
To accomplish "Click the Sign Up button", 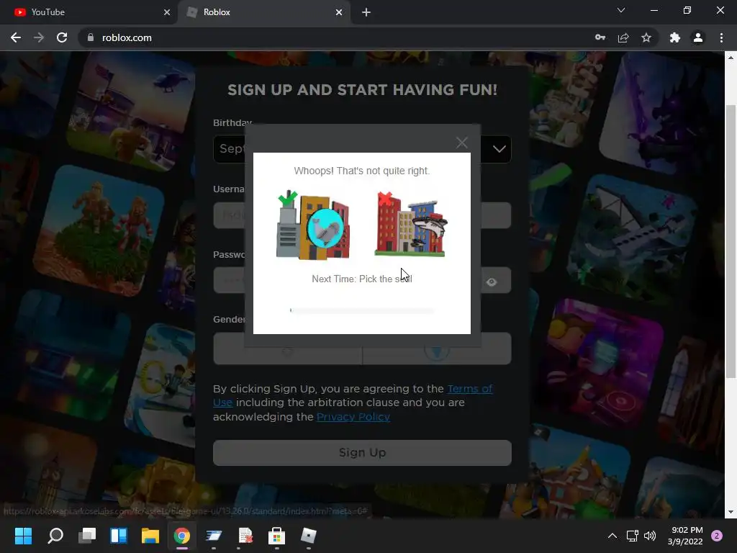I will coord(362,452).
